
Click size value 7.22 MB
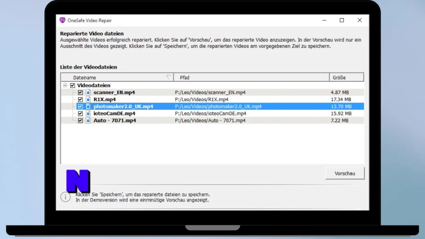click(x=340, y=121)
